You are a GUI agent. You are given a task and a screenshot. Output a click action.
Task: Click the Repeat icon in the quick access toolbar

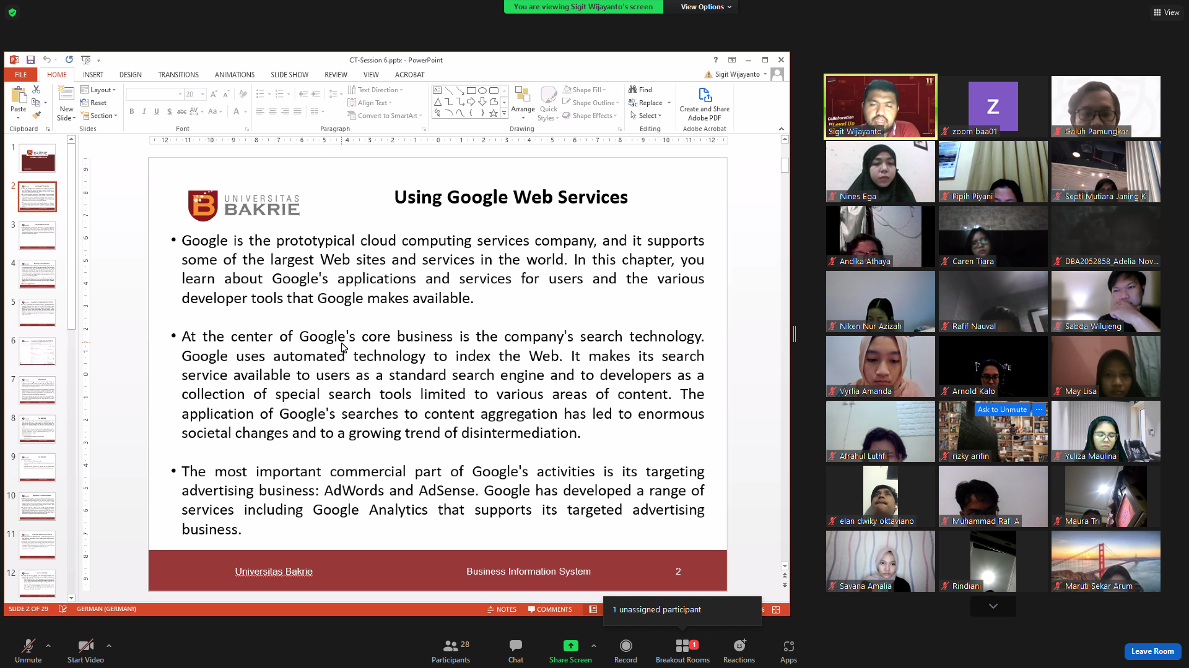point(69,60)
